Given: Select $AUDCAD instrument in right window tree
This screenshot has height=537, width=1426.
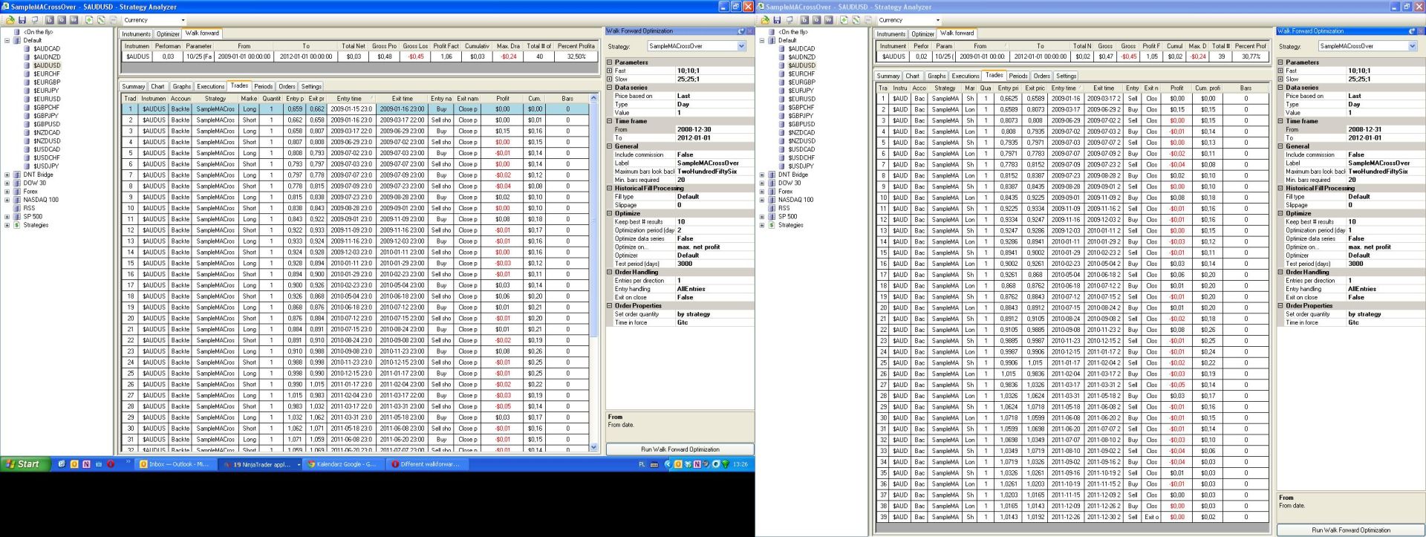Looking at the screenshot, I should click(801, 49).
